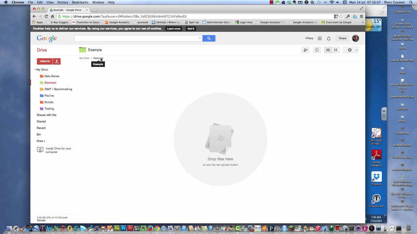Open the Apps bookmarks shortcut
Image resolution: width=417 pixels, height=234 pixels.
pos(37,22)
